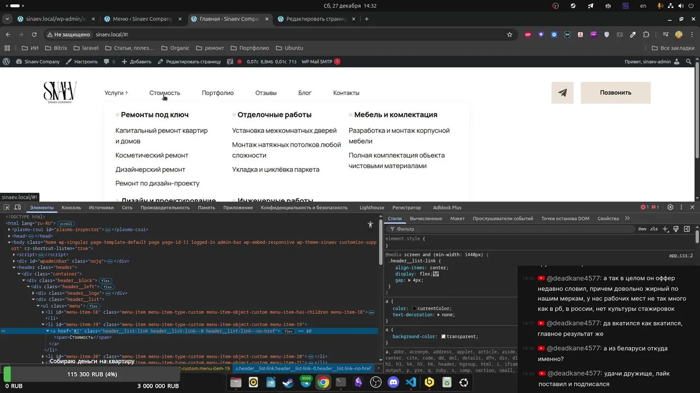Toggle the scroll badge on html element
This screenshot has height=393, width=700.
point(66,223)
